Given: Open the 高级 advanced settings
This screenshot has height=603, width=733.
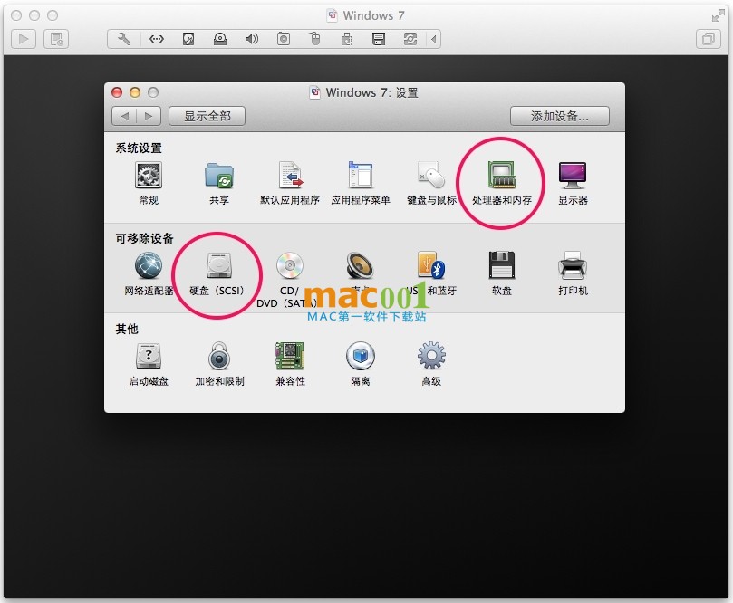Looking at the screenshot, I should coord(431,364).
